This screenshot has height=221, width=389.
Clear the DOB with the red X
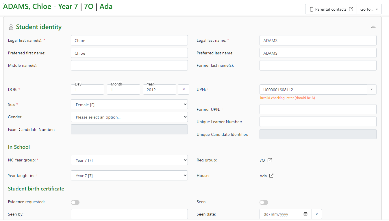[x=184, y=89]
